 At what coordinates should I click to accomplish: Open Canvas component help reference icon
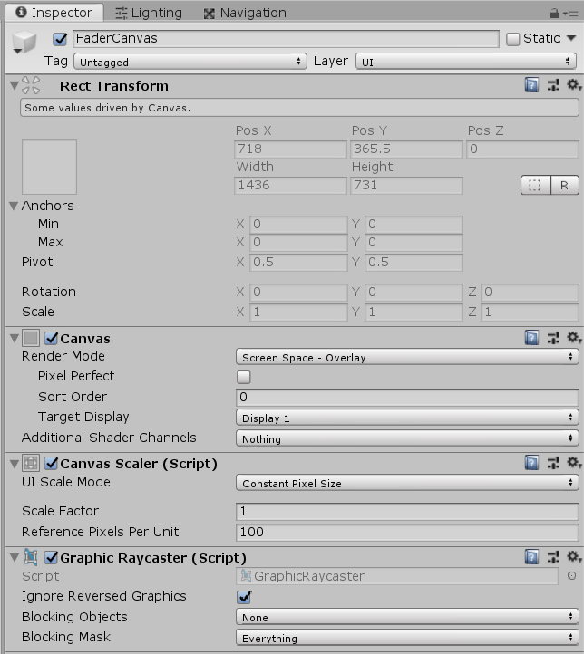tap(532, 338)
